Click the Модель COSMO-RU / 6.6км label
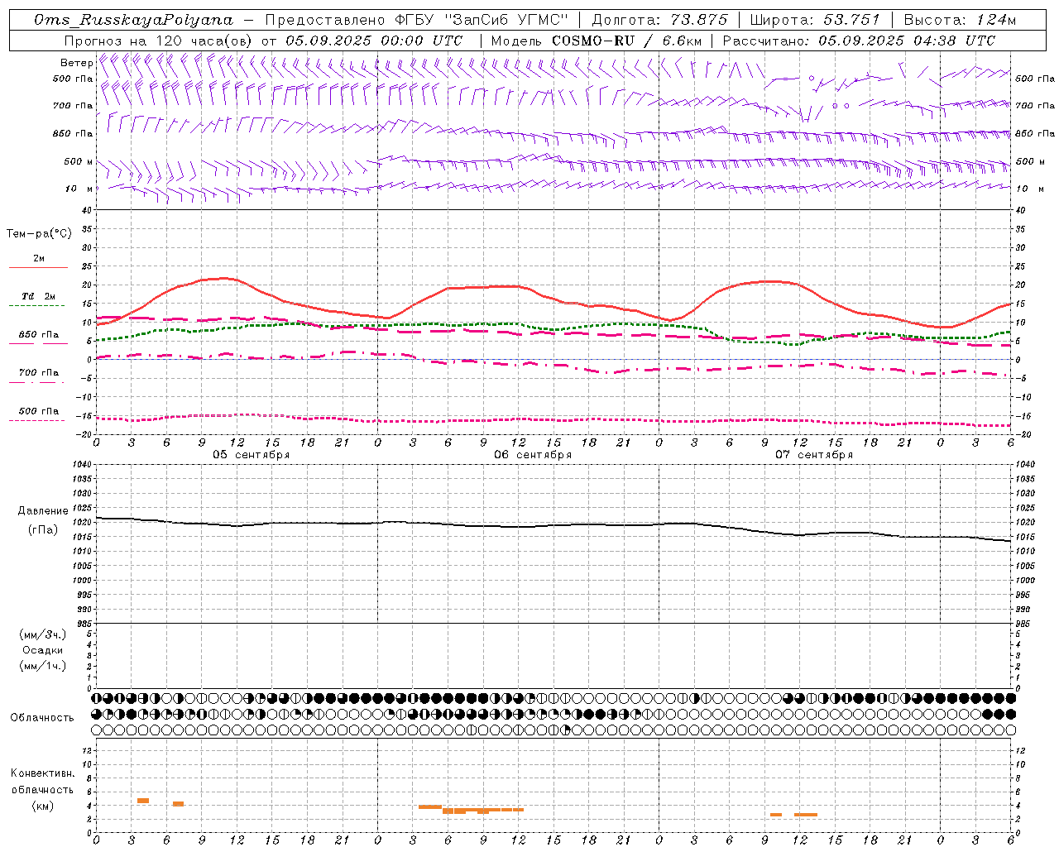 coord(597,41)
